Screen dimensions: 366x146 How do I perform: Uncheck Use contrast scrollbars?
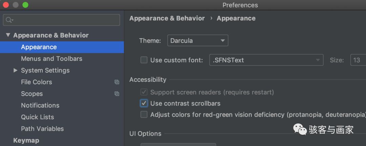[144, 103]
